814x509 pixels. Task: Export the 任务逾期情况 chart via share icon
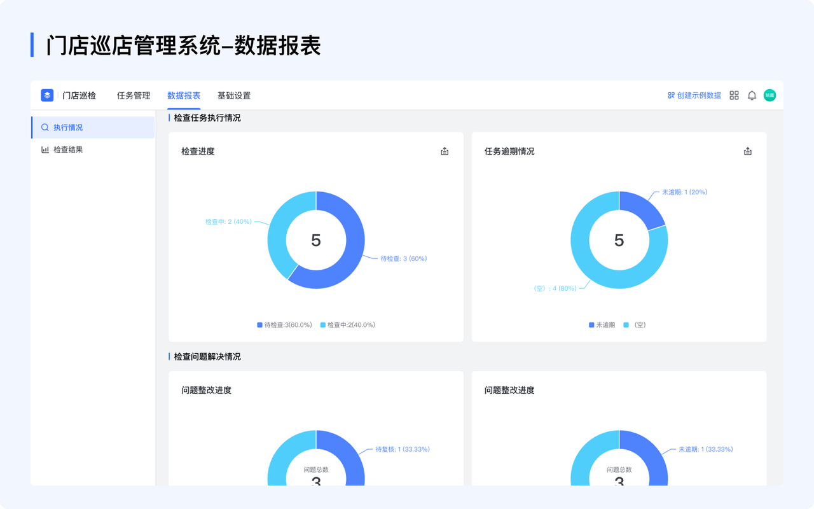click(x=748, y=151)
